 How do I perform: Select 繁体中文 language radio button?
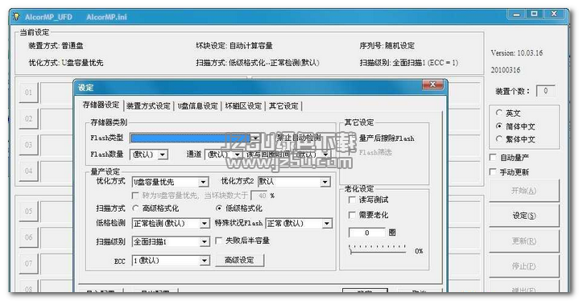tap(498, 138)
